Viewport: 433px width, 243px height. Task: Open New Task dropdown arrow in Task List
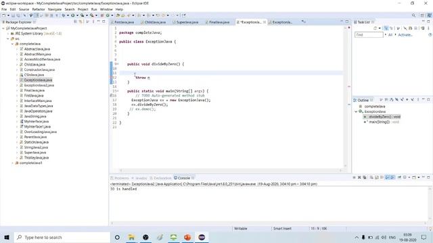(380, 28)
